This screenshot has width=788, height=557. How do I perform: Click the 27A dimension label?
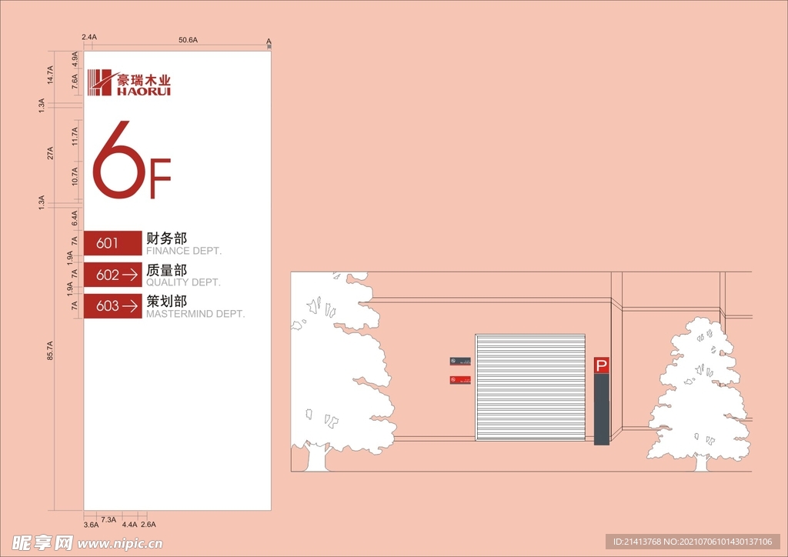coord(50,153)
